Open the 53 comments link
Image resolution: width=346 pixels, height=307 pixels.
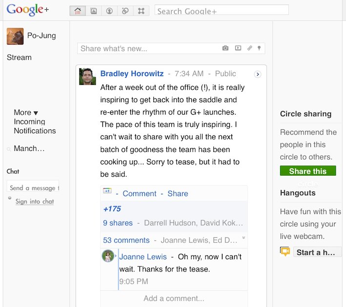click(x=126, y=240)
